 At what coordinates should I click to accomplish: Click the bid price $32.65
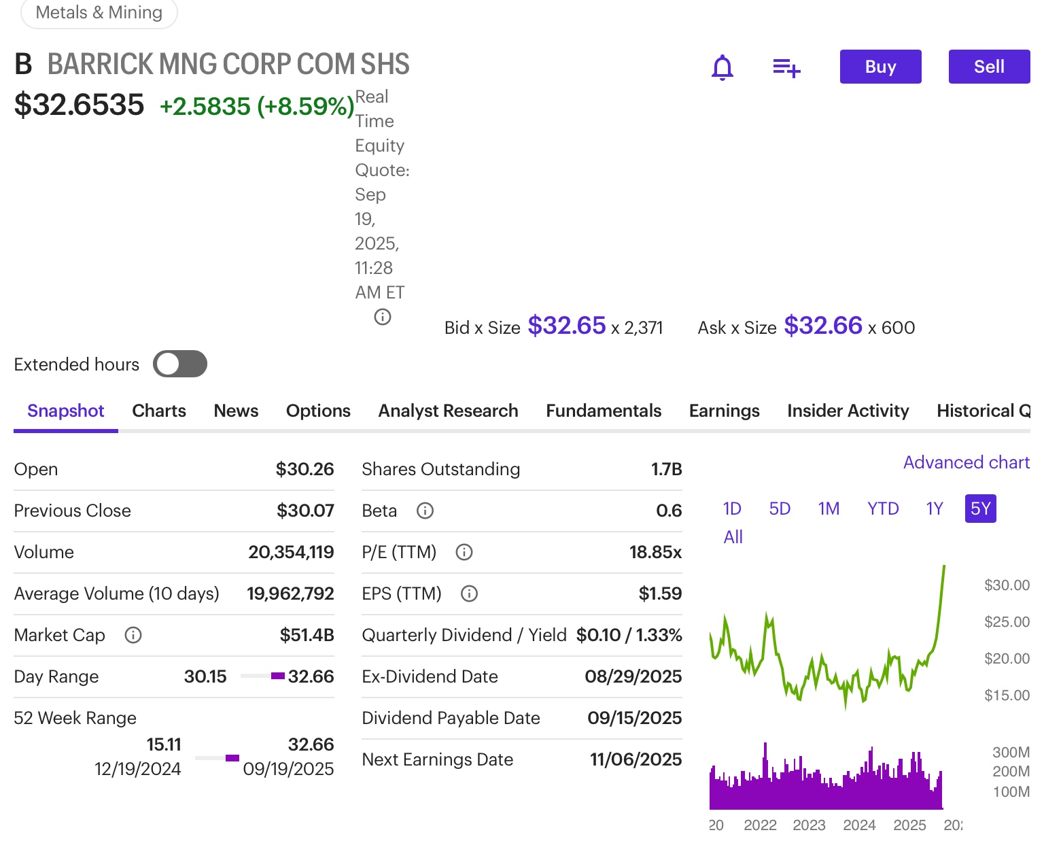pyautogui.click(x=566, y=326)
